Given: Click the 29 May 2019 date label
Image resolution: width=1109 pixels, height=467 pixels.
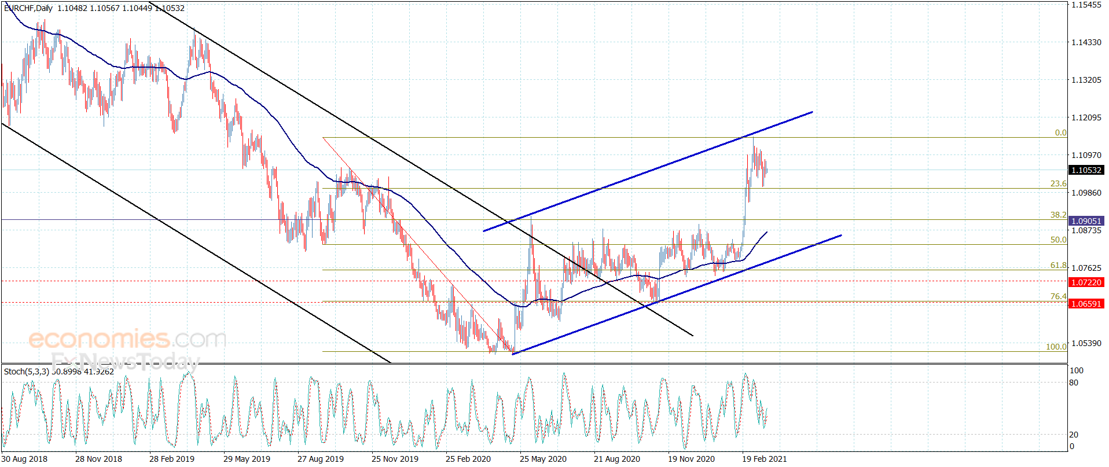Looking at the screenshot, I should (x=247, y=459).
